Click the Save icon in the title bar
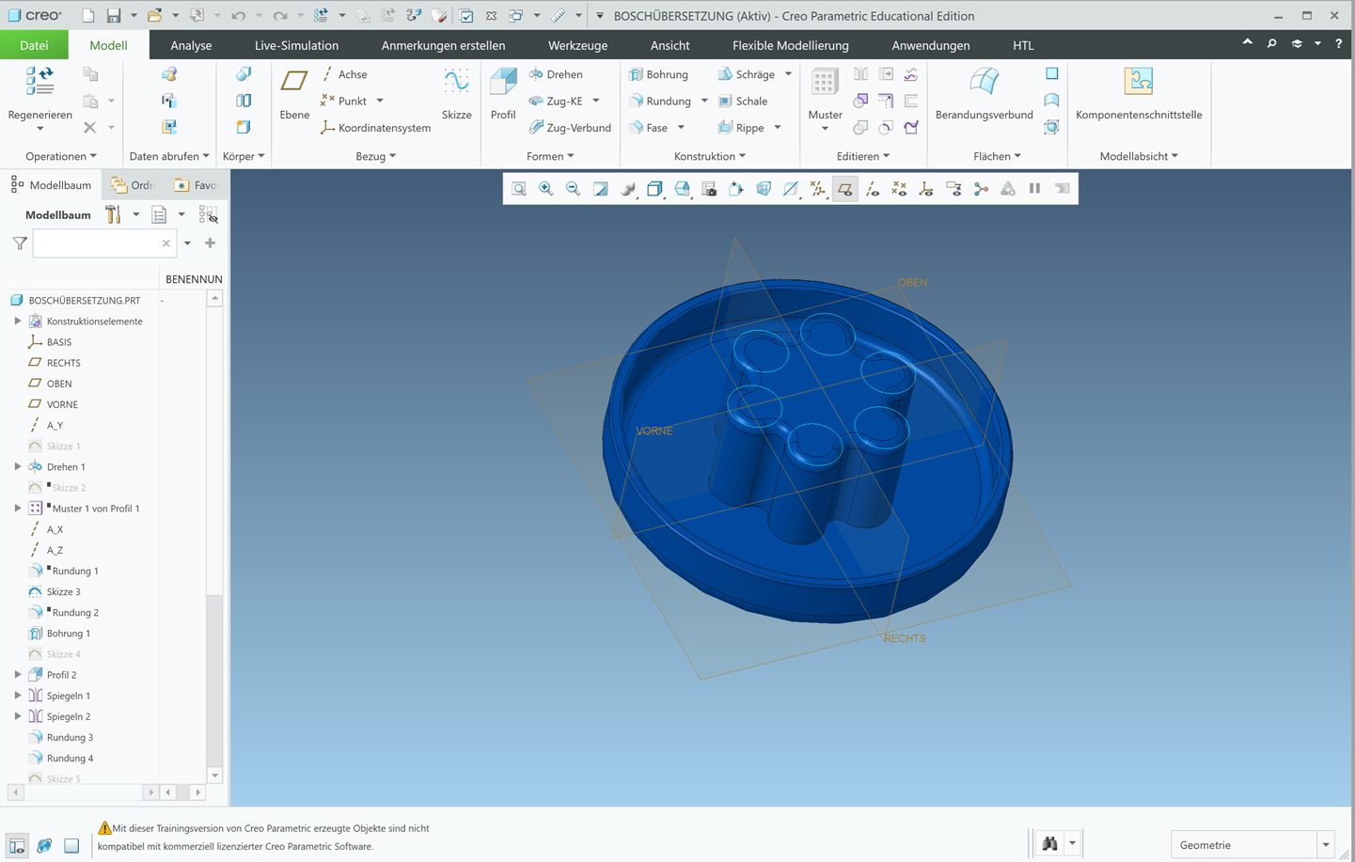 114,16
